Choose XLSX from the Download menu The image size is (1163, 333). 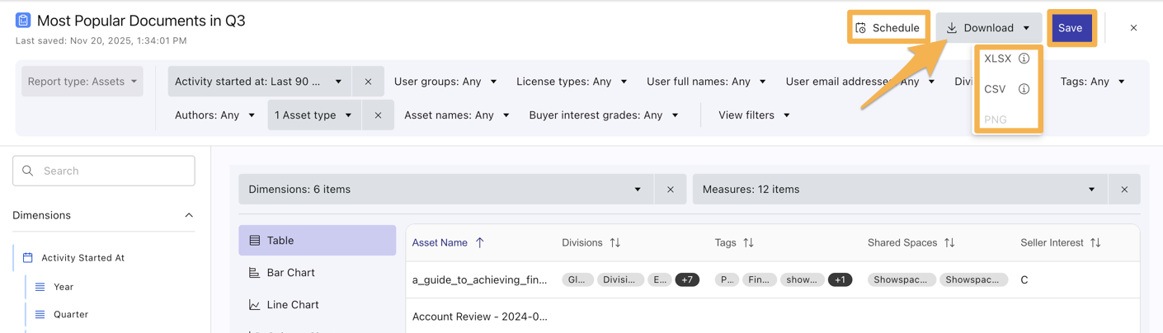[997, 59]
